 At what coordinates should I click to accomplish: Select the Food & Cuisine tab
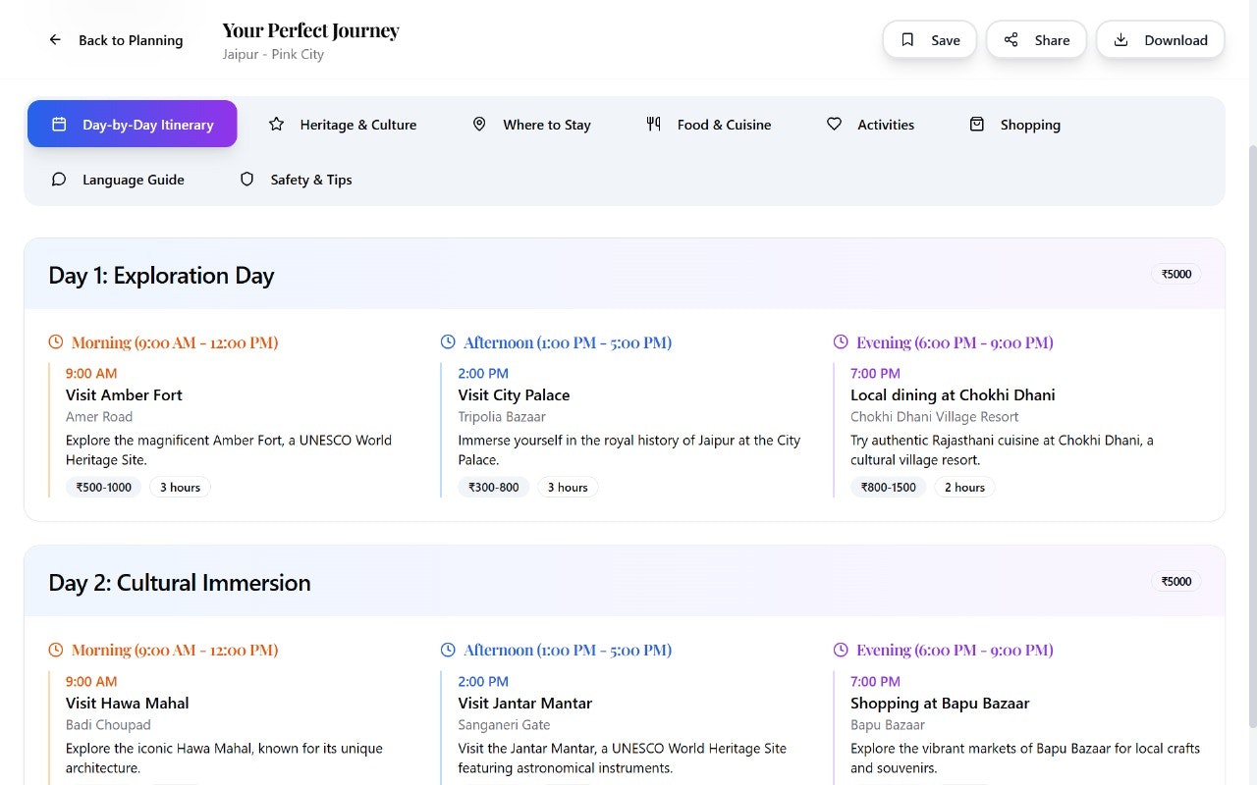click(708, 124)
